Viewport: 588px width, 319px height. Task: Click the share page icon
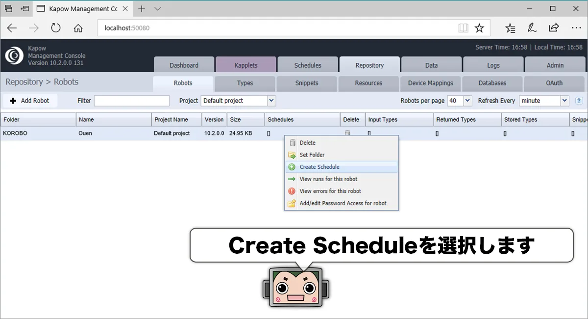(554, 28)
